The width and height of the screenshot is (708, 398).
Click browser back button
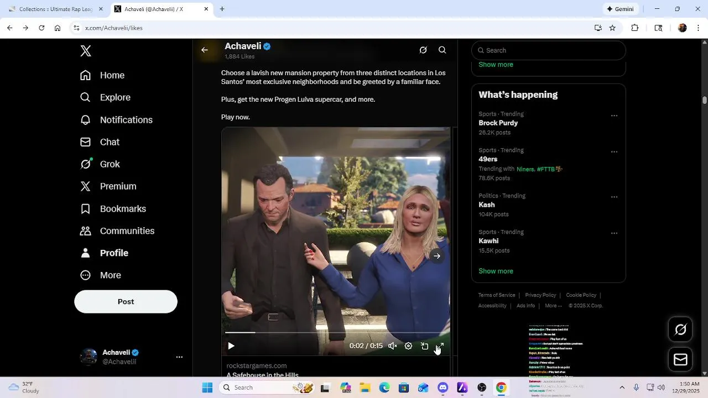coord(10,28)
